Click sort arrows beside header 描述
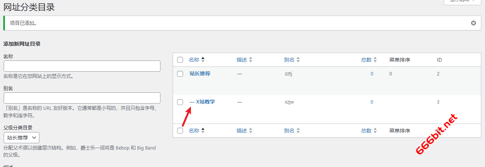Screen dimensions: 485x167 point(251,60)
